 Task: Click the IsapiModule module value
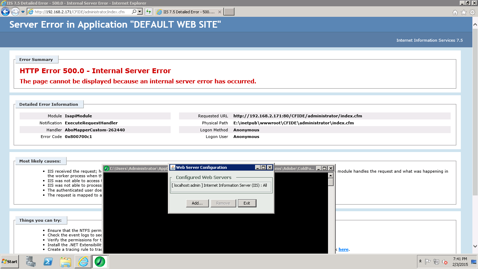(x=78, y=116)
